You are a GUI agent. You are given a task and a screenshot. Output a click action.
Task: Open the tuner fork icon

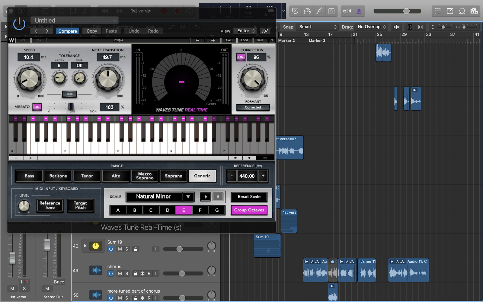click(319, 11)
